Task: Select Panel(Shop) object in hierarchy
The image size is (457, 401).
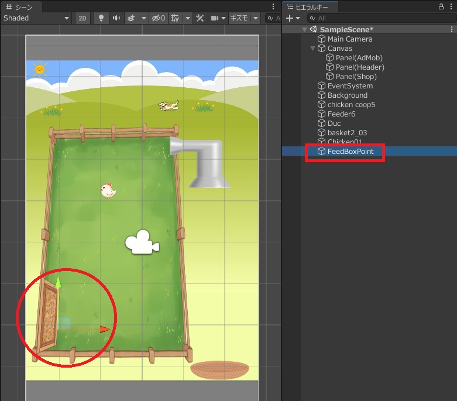Action: 356,77
